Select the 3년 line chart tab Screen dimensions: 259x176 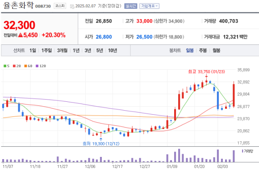[x=88, y=51]
